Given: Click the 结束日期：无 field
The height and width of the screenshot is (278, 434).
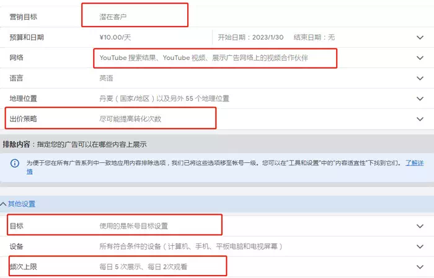Looking at the screenshot, I should pos(314,38).
